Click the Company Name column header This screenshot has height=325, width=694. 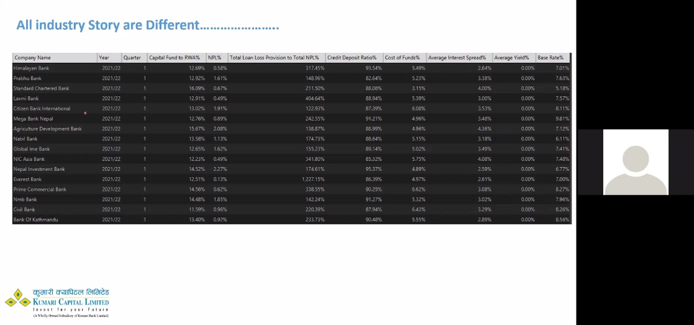[55, 58]
